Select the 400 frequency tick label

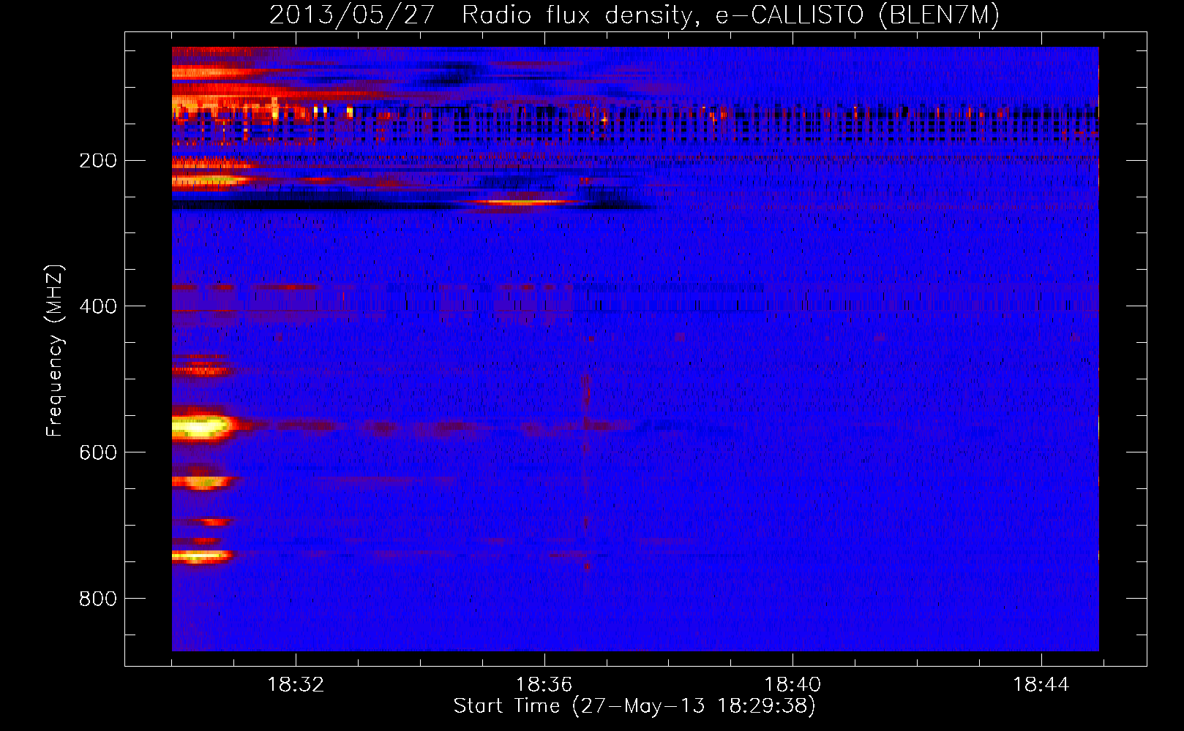click(x=98, y=306)
